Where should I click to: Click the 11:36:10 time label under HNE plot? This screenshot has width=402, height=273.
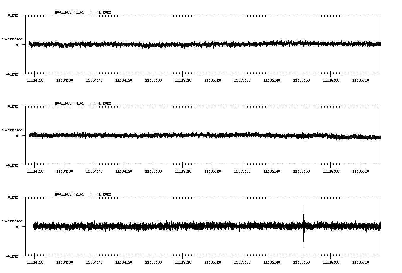[361, 80]
